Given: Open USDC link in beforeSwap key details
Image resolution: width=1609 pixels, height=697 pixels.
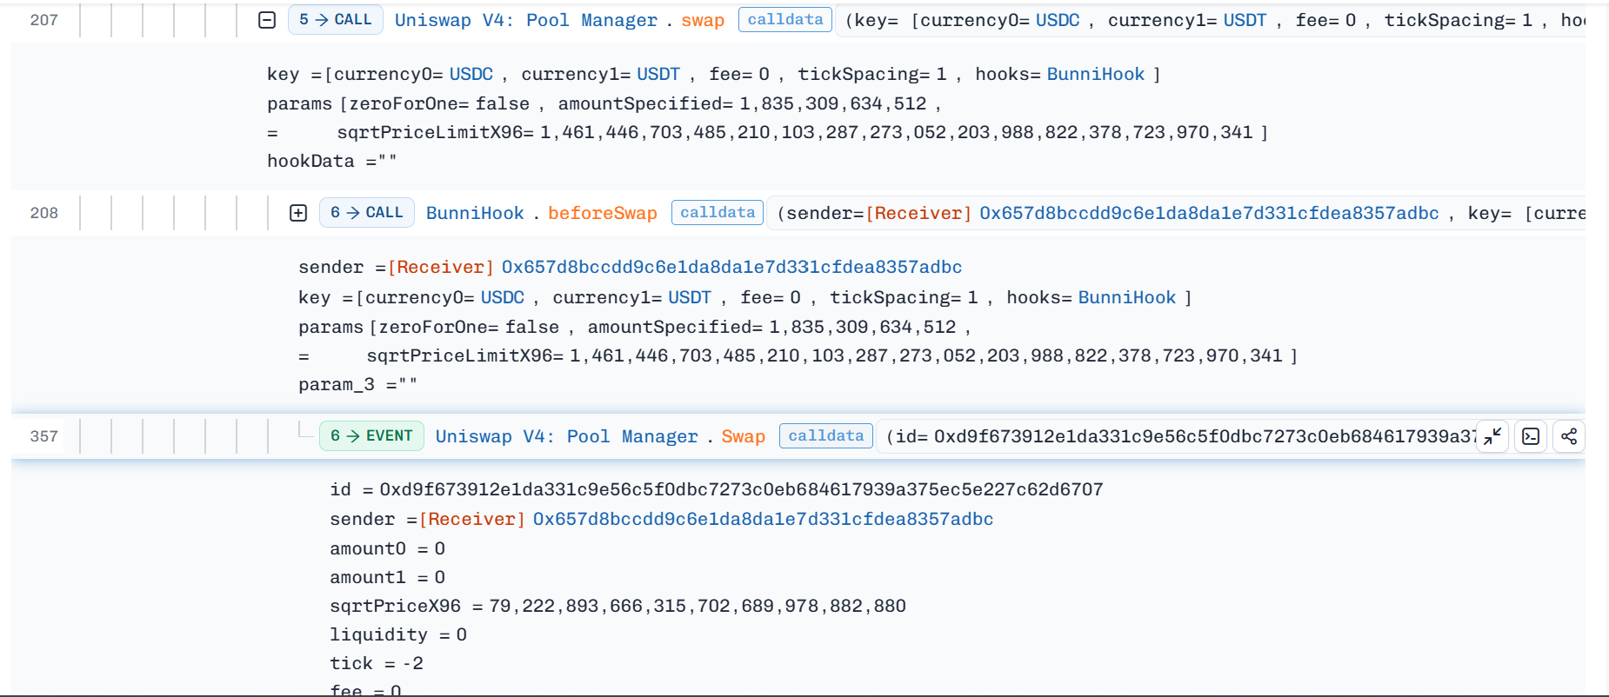Looking at the screenshot, I should pos(503,297).
